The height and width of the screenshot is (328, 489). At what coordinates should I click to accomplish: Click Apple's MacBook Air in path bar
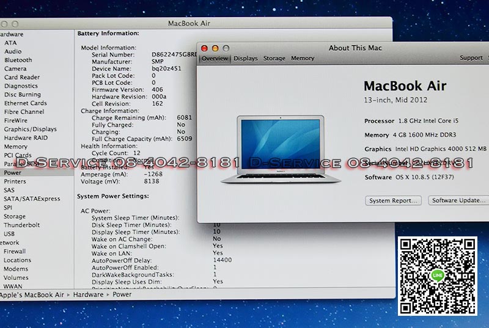(32, 294)
